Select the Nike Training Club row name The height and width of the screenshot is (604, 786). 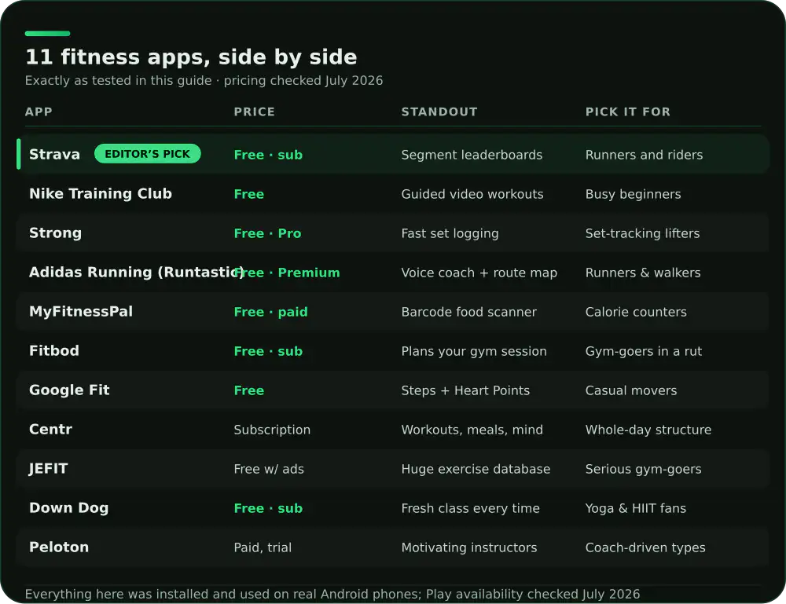tap(101, 194)
